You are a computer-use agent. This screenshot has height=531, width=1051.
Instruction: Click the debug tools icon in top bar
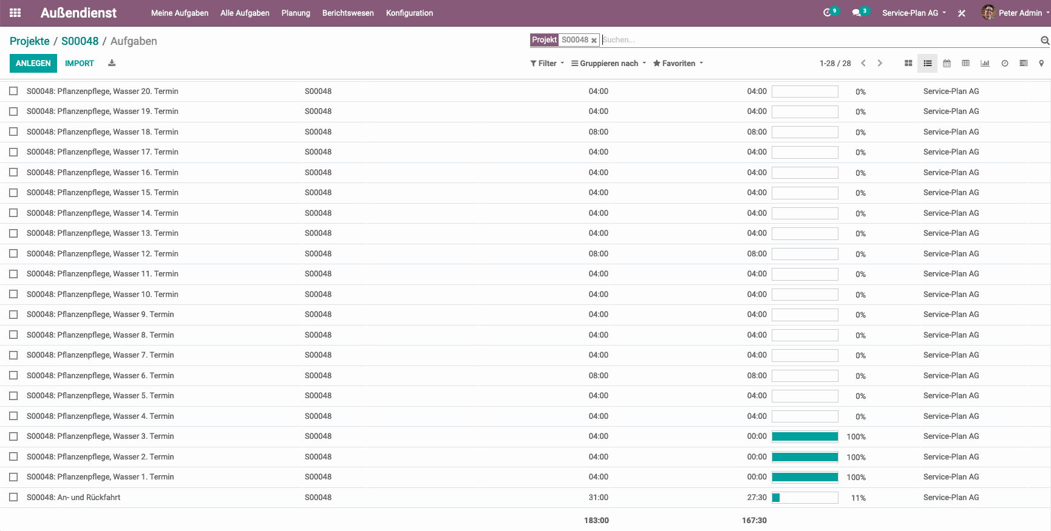tap(962, 13)
